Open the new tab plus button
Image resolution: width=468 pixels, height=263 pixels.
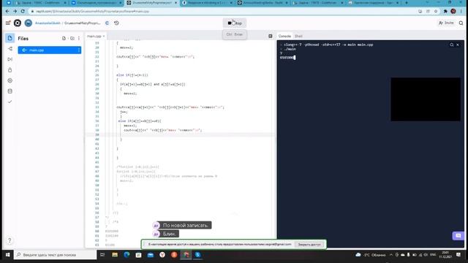pyautogui.click(x=407, y=3)
